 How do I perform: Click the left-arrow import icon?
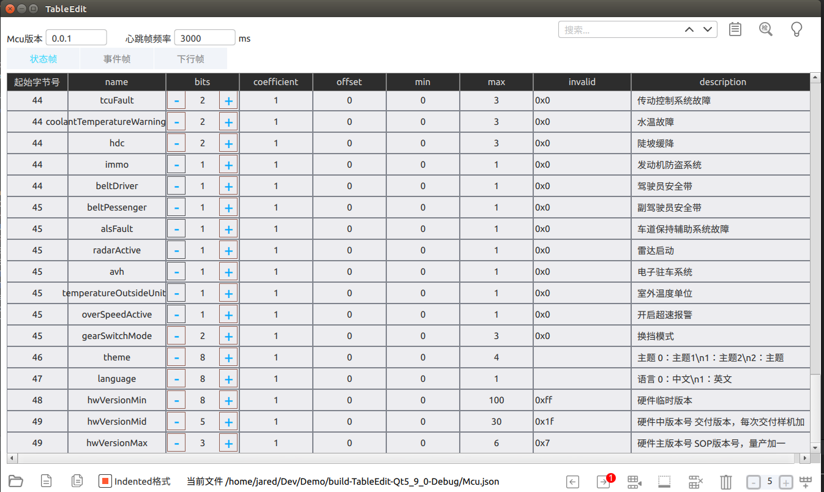[x=572, y=482]
